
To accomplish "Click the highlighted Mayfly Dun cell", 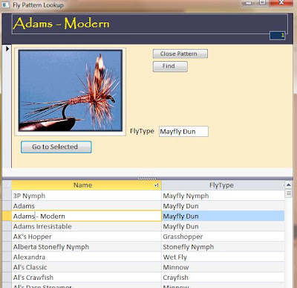I will 223,216.
